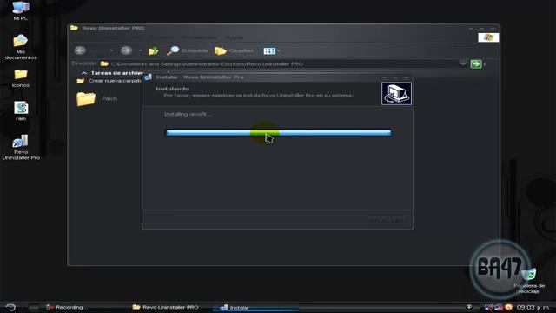The height and width of the screenshot is (313, 556).
Task: Go up one folder level
Action: click(x=153, y=50)
